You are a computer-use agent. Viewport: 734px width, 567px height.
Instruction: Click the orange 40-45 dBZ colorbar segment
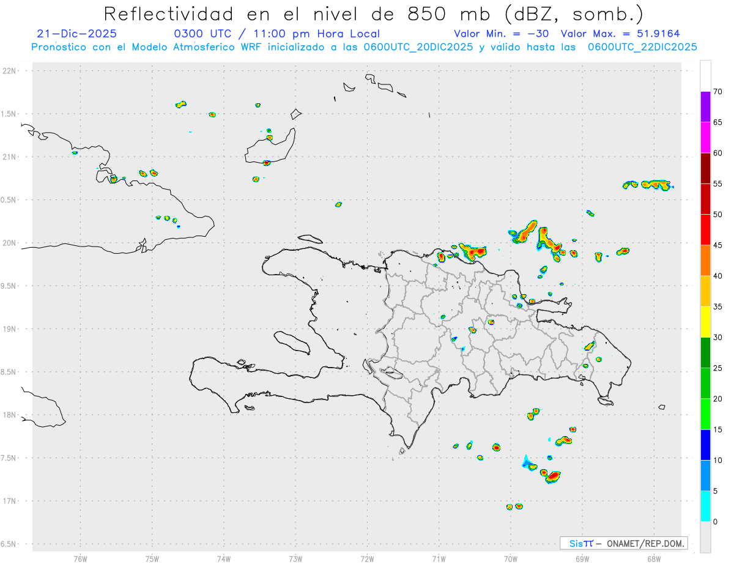click(x=705, y=260)
